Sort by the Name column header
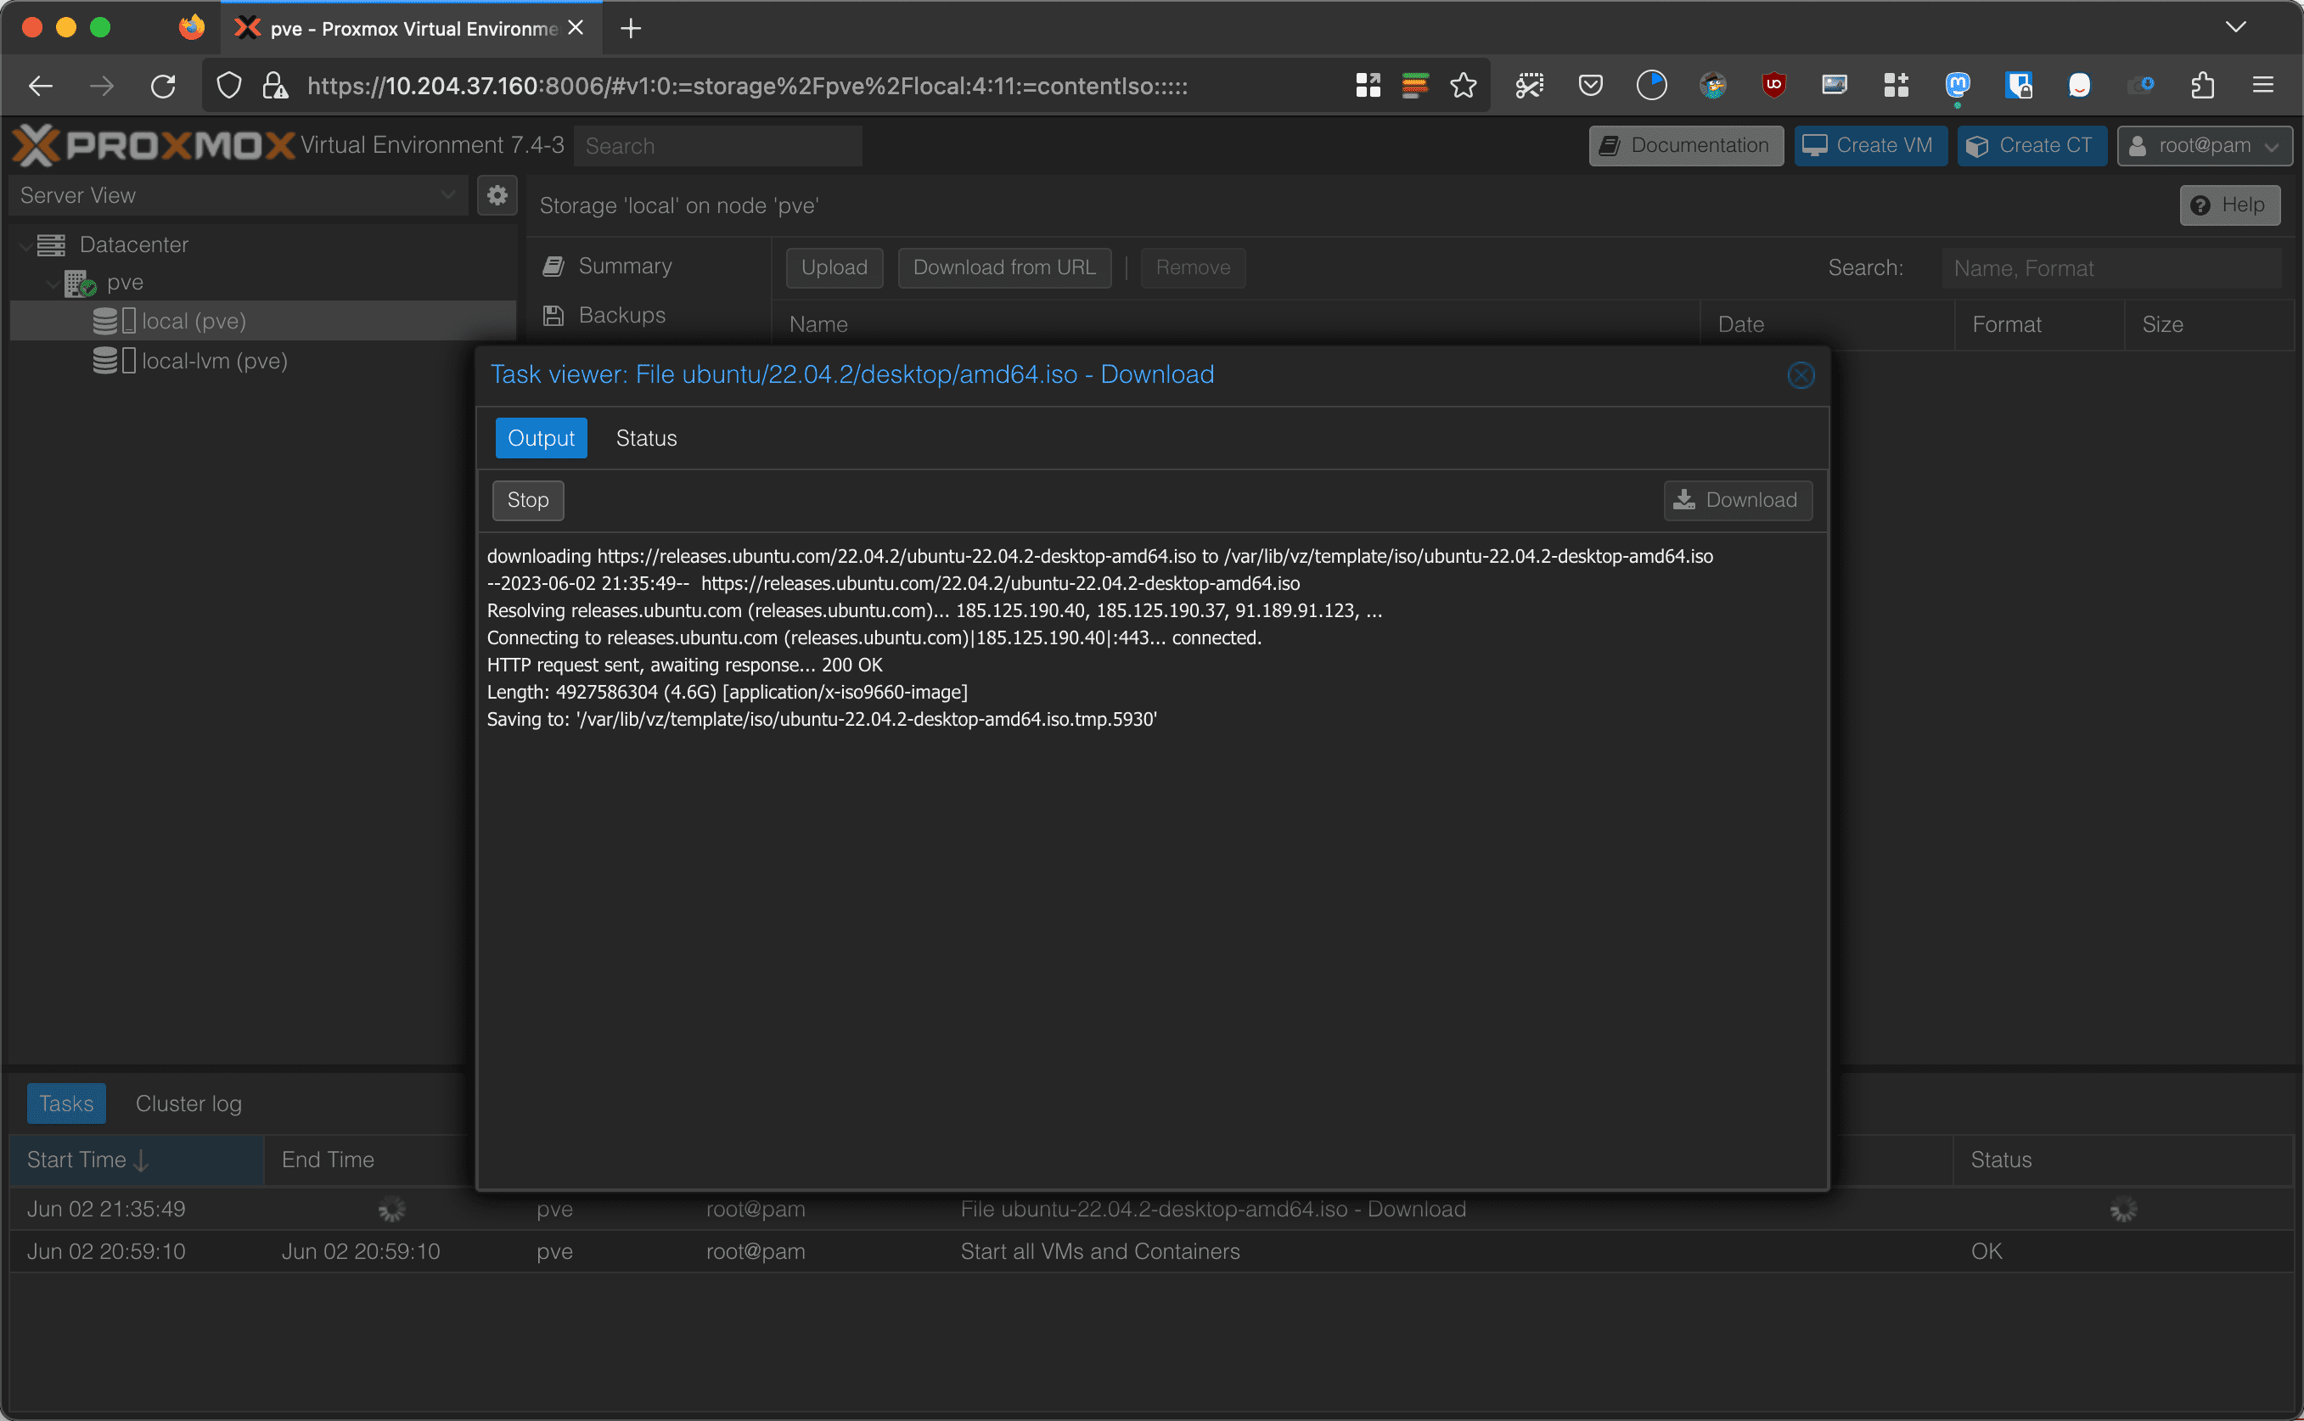This screenshot has width=2304, height=1421. pyautogui.click(x=1236, y=324)
